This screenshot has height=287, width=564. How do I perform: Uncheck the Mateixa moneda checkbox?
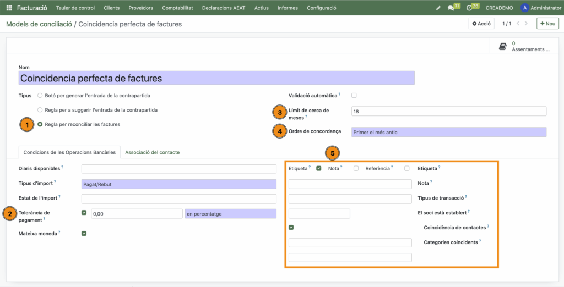(84, 233)
